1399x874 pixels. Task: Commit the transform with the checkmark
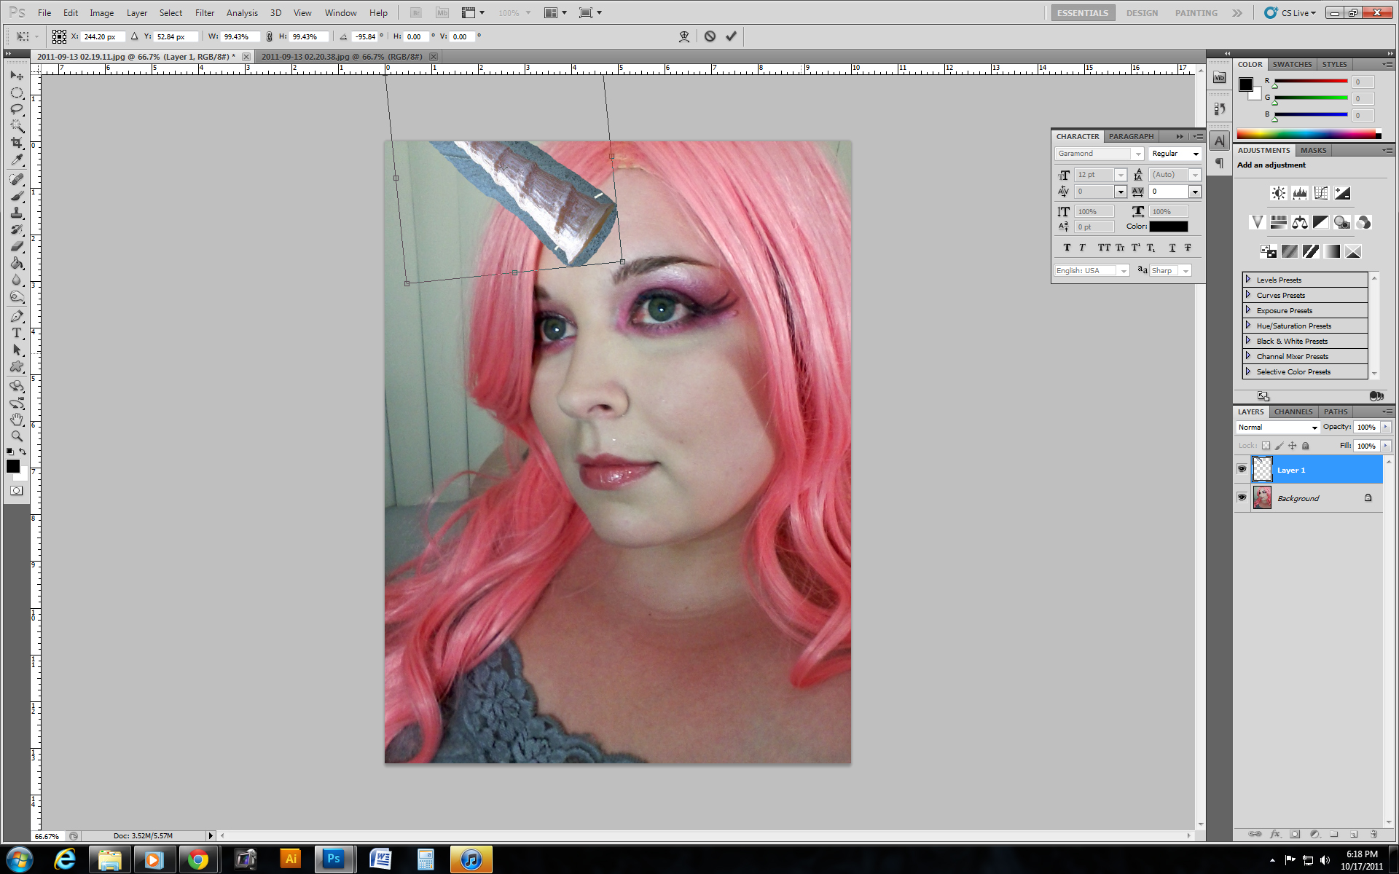tap(731, 36)
